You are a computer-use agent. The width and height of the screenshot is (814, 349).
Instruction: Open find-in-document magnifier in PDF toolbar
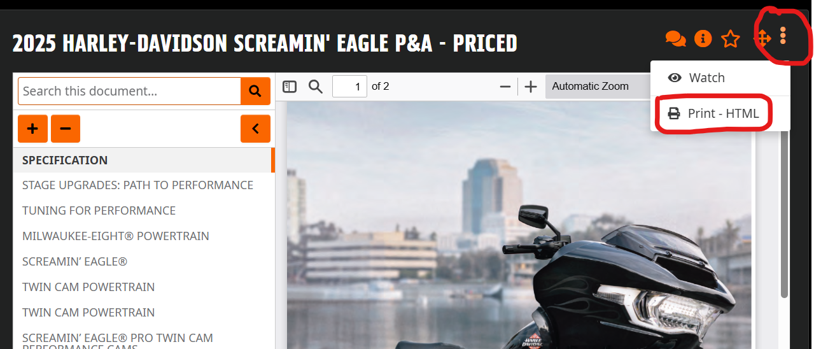316,87
